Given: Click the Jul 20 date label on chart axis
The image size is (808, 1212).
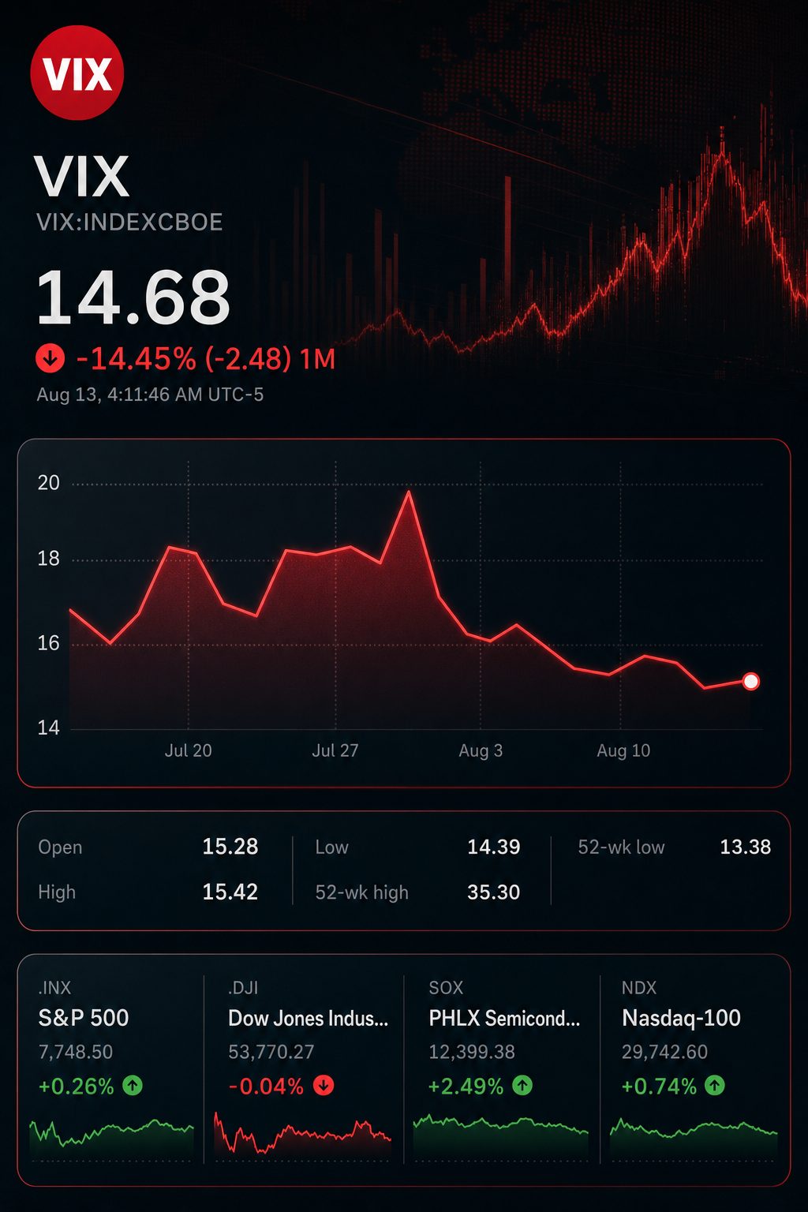Looking at the screenshot, I should coord(188,750).
